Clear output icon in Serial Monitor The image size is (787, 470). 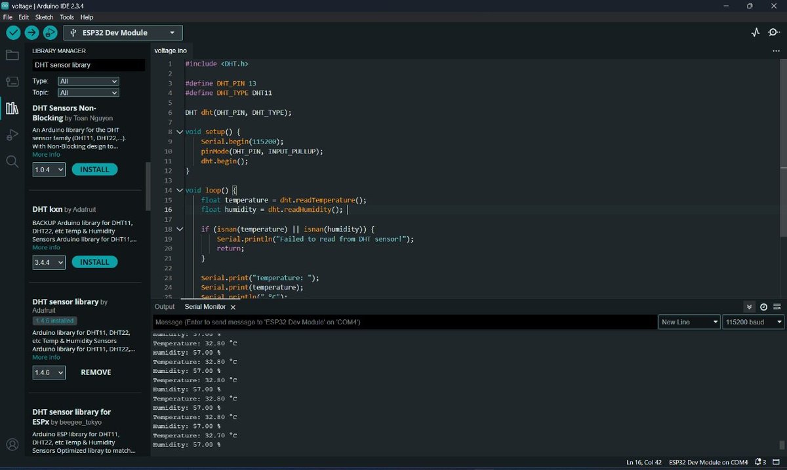coord(777,307)
